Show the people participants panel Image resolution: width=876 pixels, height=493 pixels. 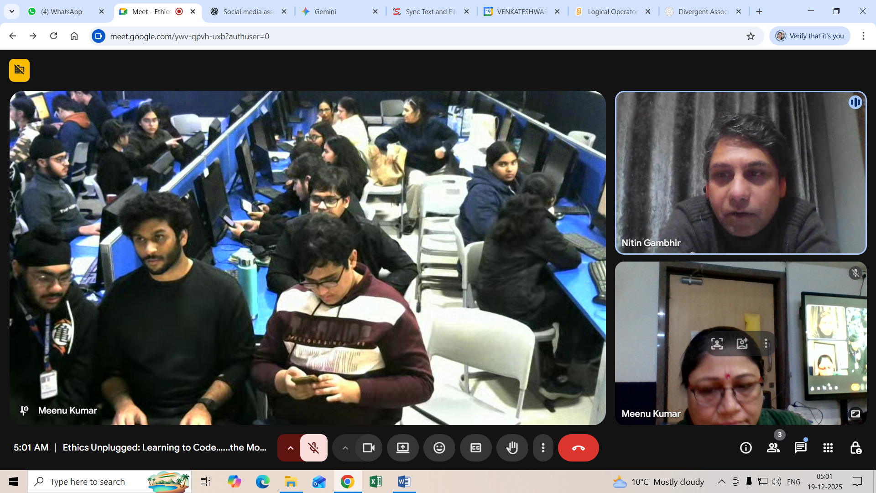click(773, 448)
